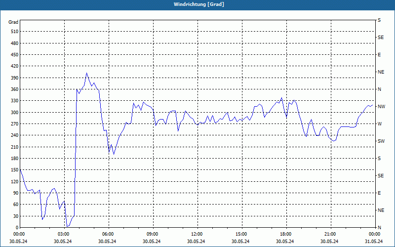This screenshot has height=247, width=395.
Task: Click the N compass label at 360 gridline
Action: 379,89
